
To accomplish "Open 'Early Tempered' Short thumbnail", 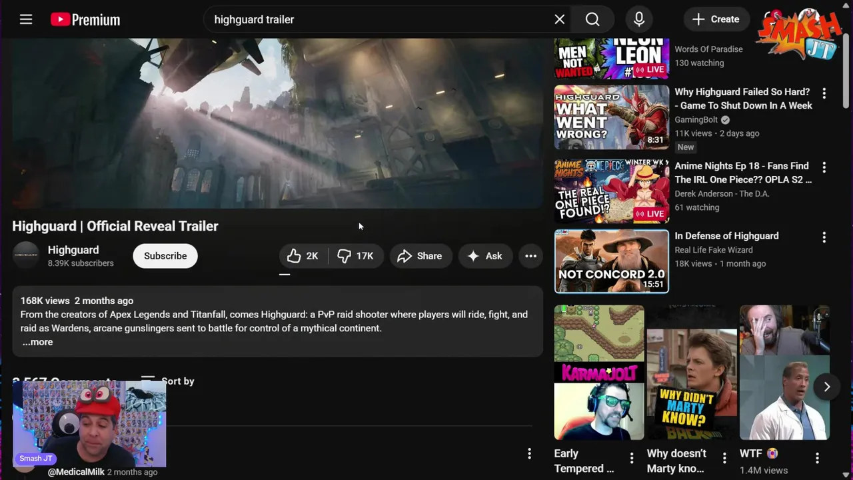I will point(599,373).
